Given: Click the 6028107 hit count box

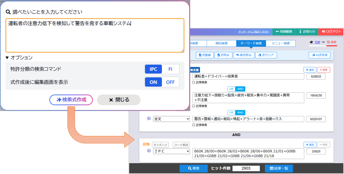Looking at the screenshot, I should tap(316, 119).
